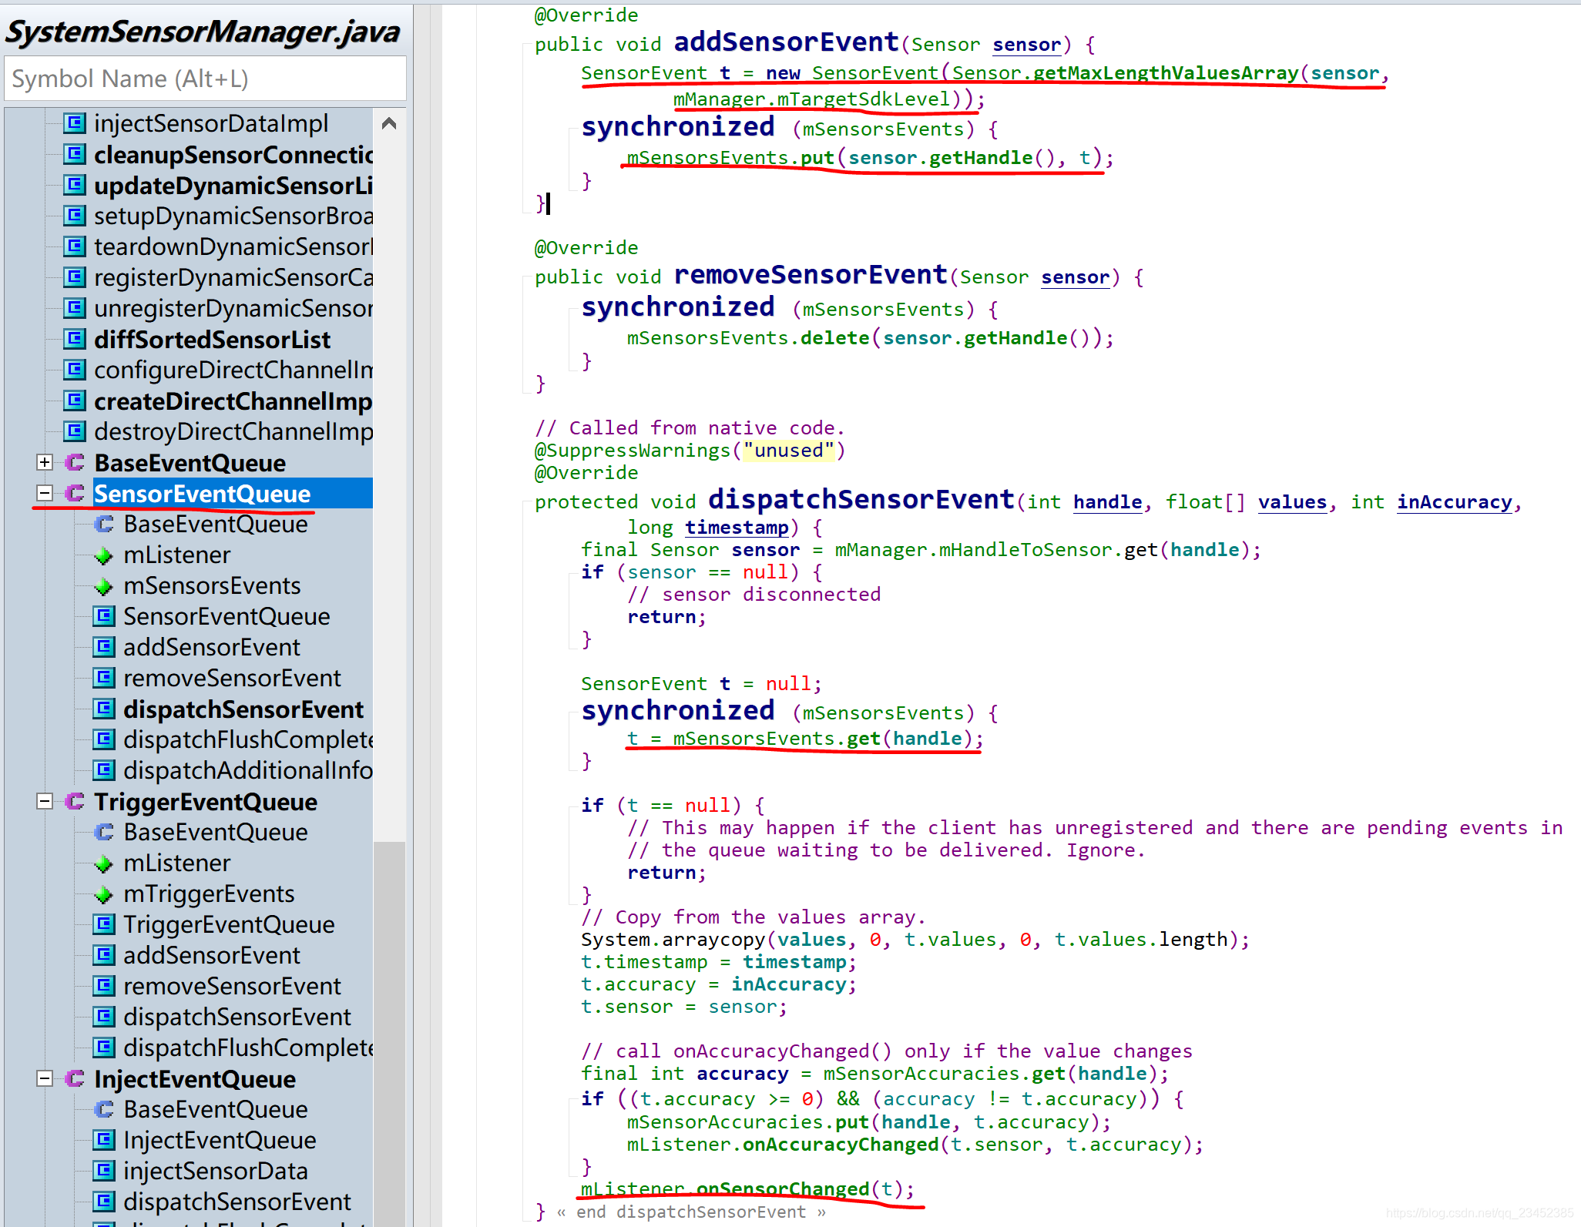This screenshot has width=1581, height=1227.
Task: Collapse the InjectEventQueue class node
Action: pyautogui.click(x=45, y=1078)
